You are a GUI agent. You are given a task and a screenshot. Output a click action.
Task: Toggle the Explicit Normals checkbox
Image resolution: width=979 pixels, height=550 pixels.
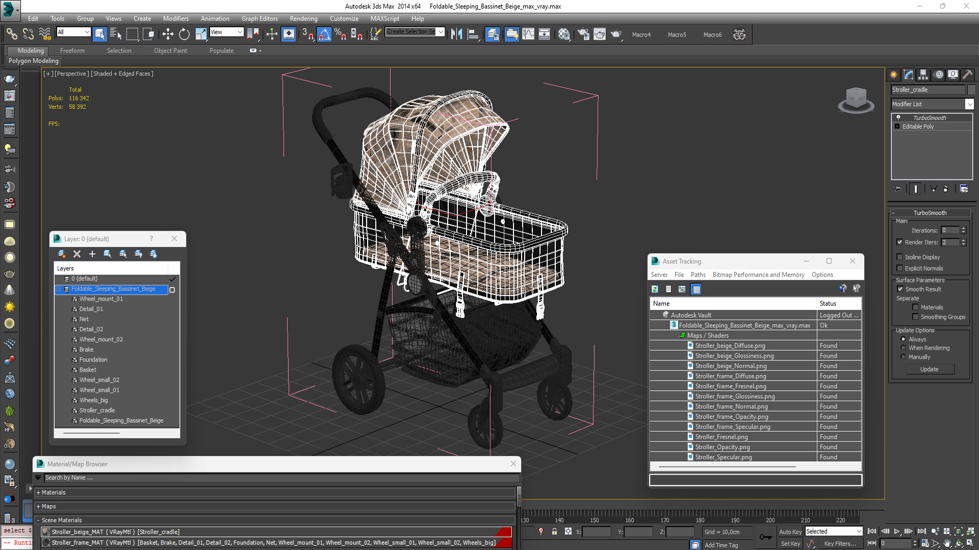[x=900, y=268]
